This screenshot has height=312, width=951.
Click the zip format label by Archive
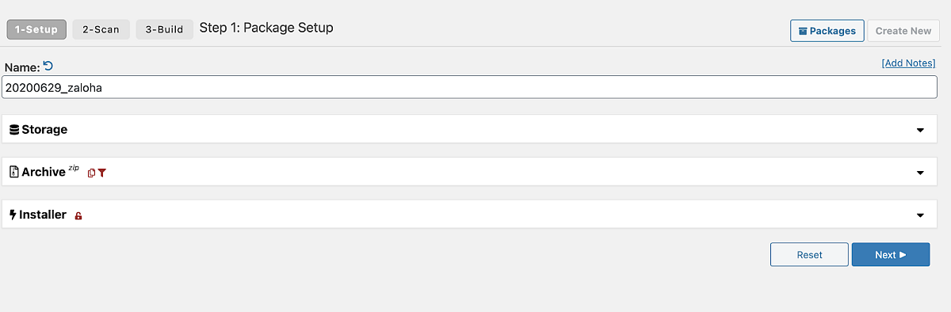[74, 168]
